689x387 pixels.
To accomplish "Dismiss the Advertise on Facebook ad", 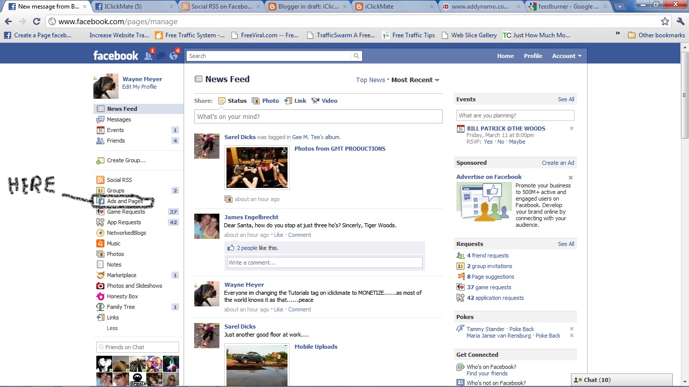I will [x=571, y=177].
